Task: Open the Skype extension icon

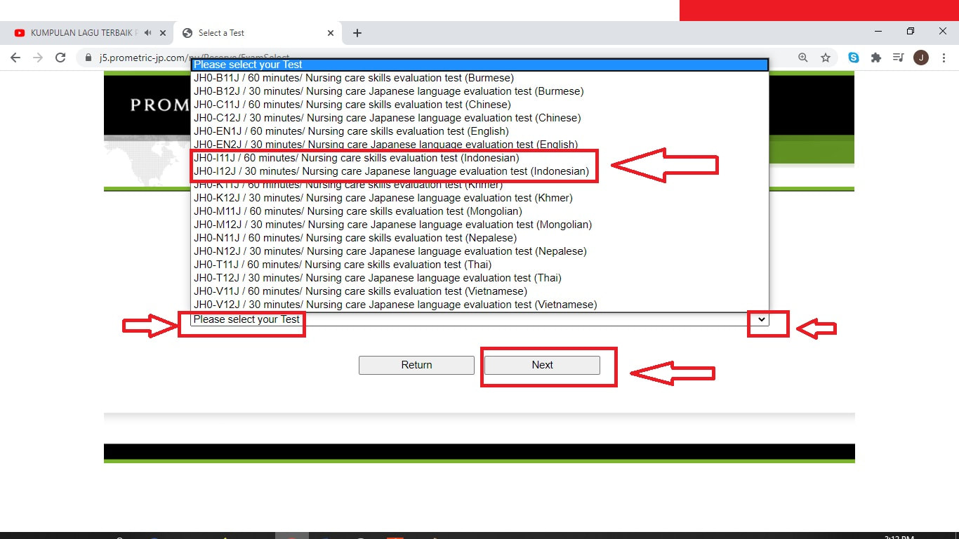Action: point(854,58)
